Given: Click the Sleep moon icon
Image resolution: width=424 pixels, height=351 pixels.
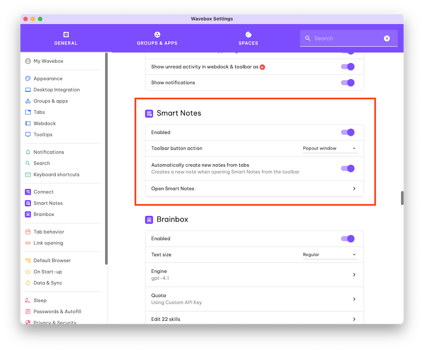Looking at the screenshot, I should coord(28,301).
